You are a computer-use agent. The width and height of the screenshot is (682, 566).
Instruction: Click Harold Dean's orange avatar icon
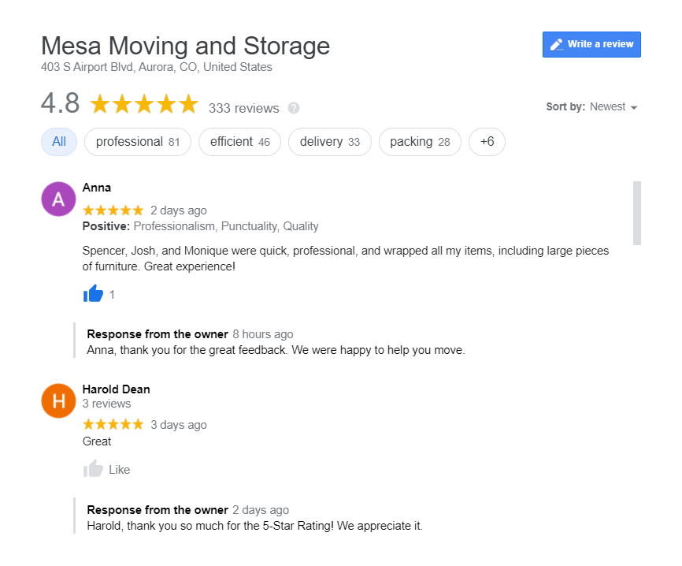point(58,401)
